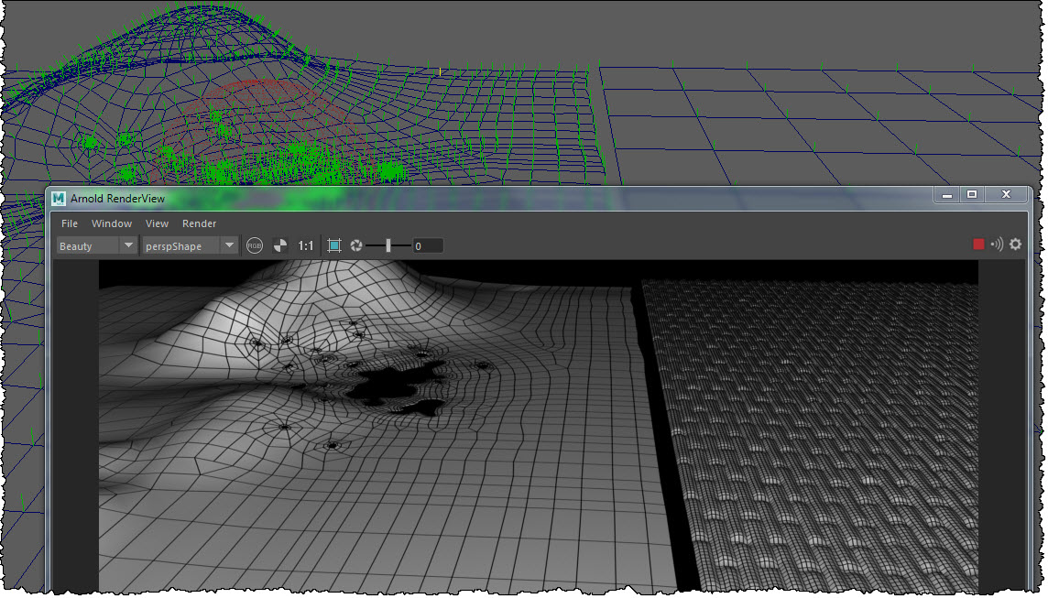Expand the Beauty AOV dropdown
The width and height of the screenshot is (1048, 598).
coord(127,245)
